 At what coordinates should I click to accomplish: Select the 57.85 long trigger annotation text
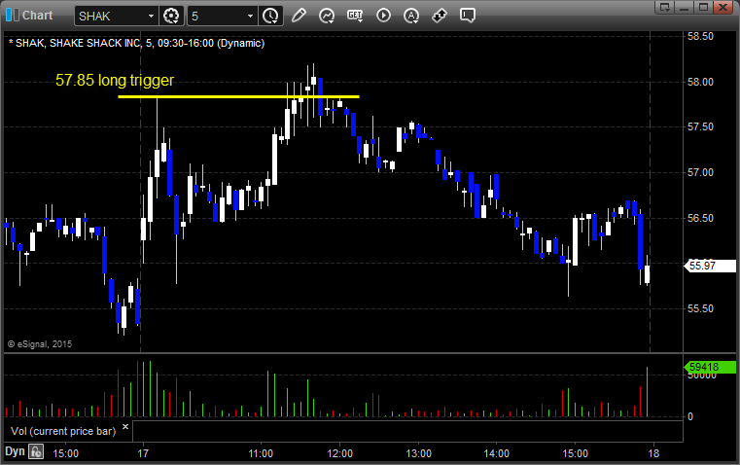click(x=115, y=80)
